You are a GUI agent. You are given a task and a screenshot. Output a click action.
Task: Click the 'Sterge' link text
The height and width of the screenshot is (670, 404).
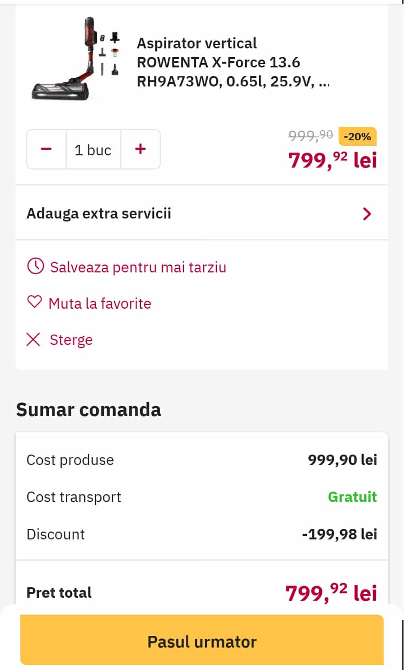coord(71,340)
